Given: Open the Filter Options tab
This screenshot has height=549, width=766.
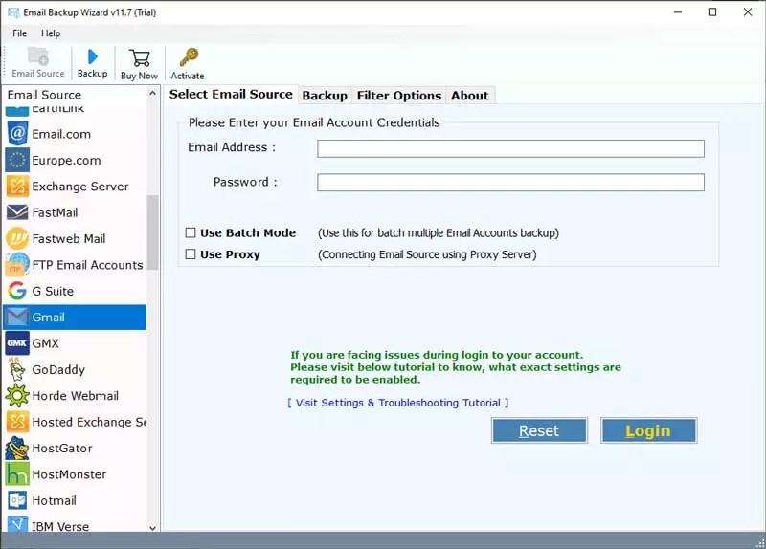Looking at the screenshot, I should tap(398, 95).
